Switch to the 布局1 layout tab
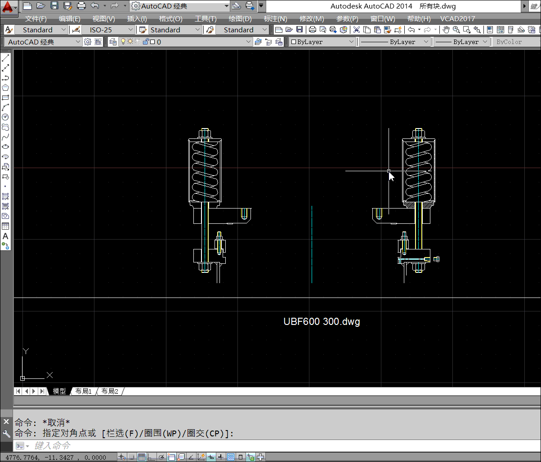 [x=83, y=391]
